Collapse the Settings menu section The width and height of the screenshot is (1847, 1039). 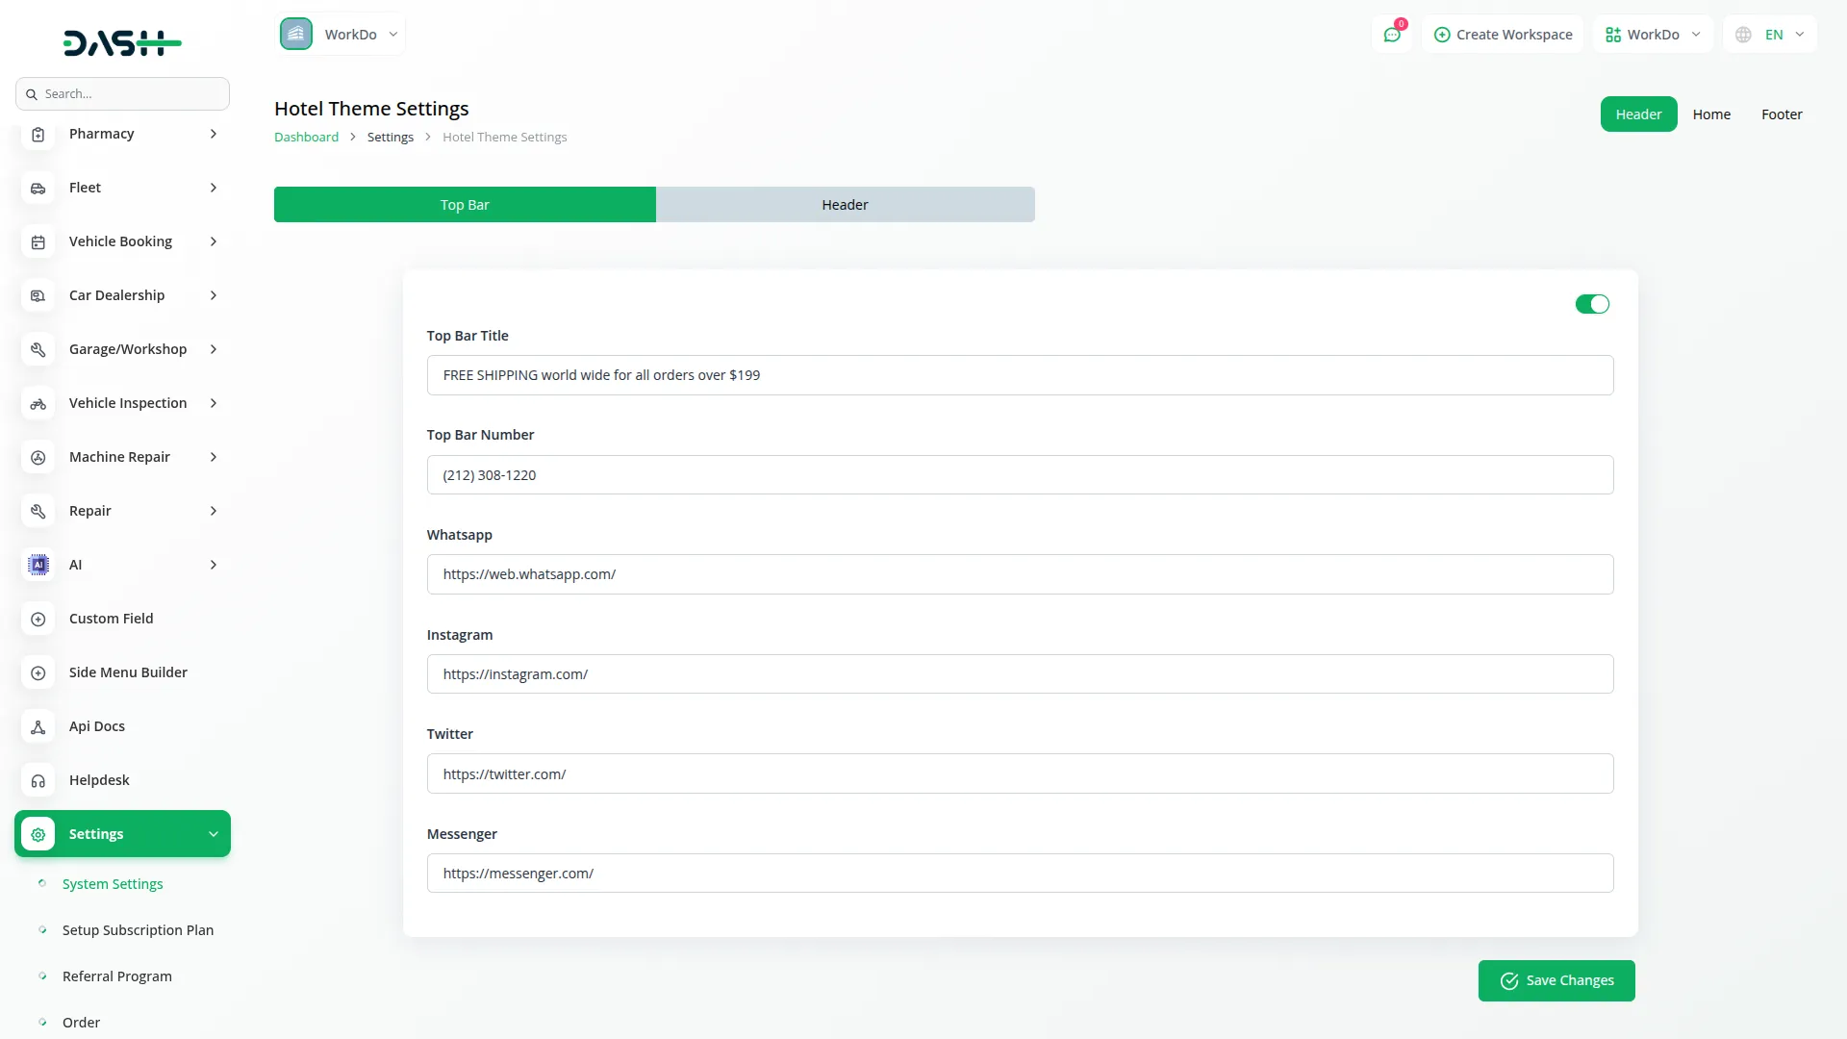(x=214, y=834)
